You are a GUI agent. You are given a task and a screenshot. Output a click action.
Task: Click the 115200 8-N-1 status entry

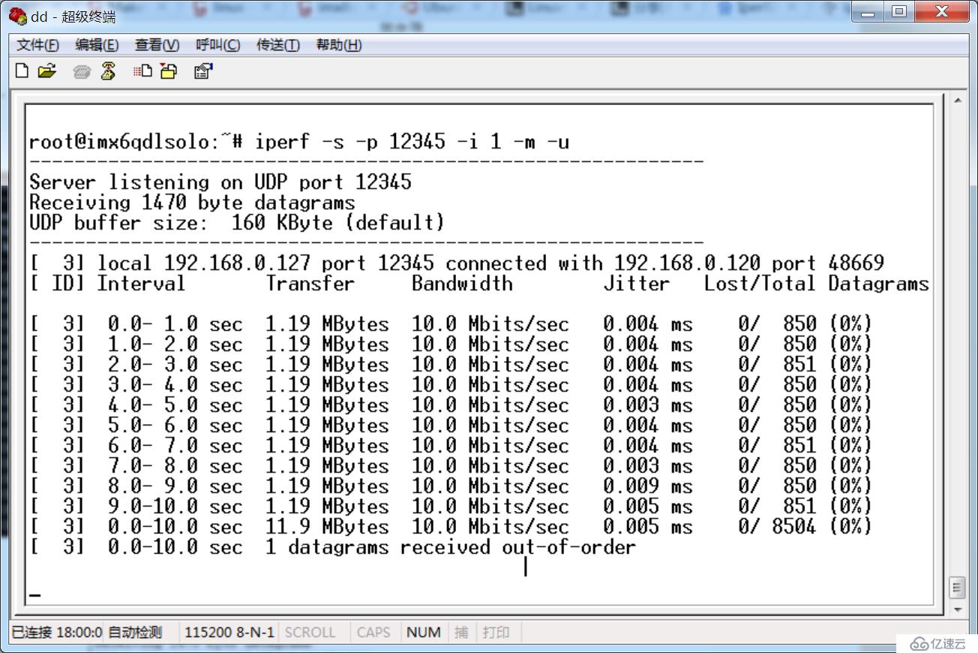pos(229,632)
